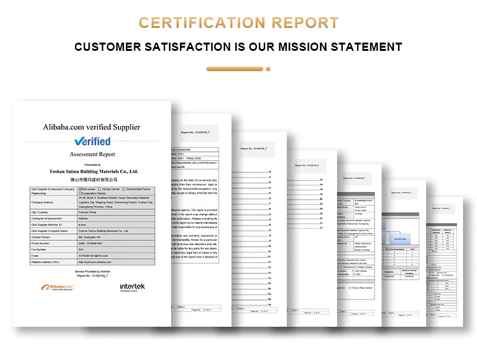The height and width of the screenshot is (349, 477).
Task: Tick the Cooperation Partner checkbox
Action: (80, 193)
